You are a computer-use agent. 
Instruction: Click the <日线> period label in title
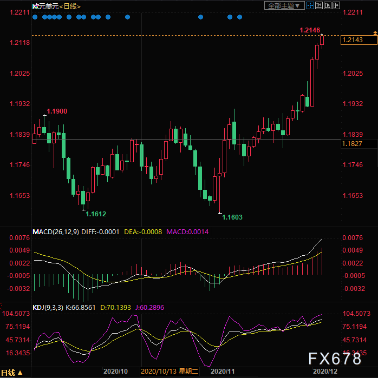(x=69, y=5)
